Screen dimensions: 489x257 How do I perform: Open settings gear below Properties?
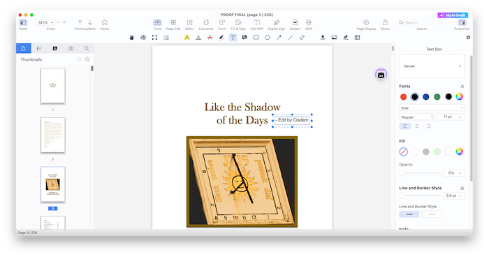tap(468, 38)
